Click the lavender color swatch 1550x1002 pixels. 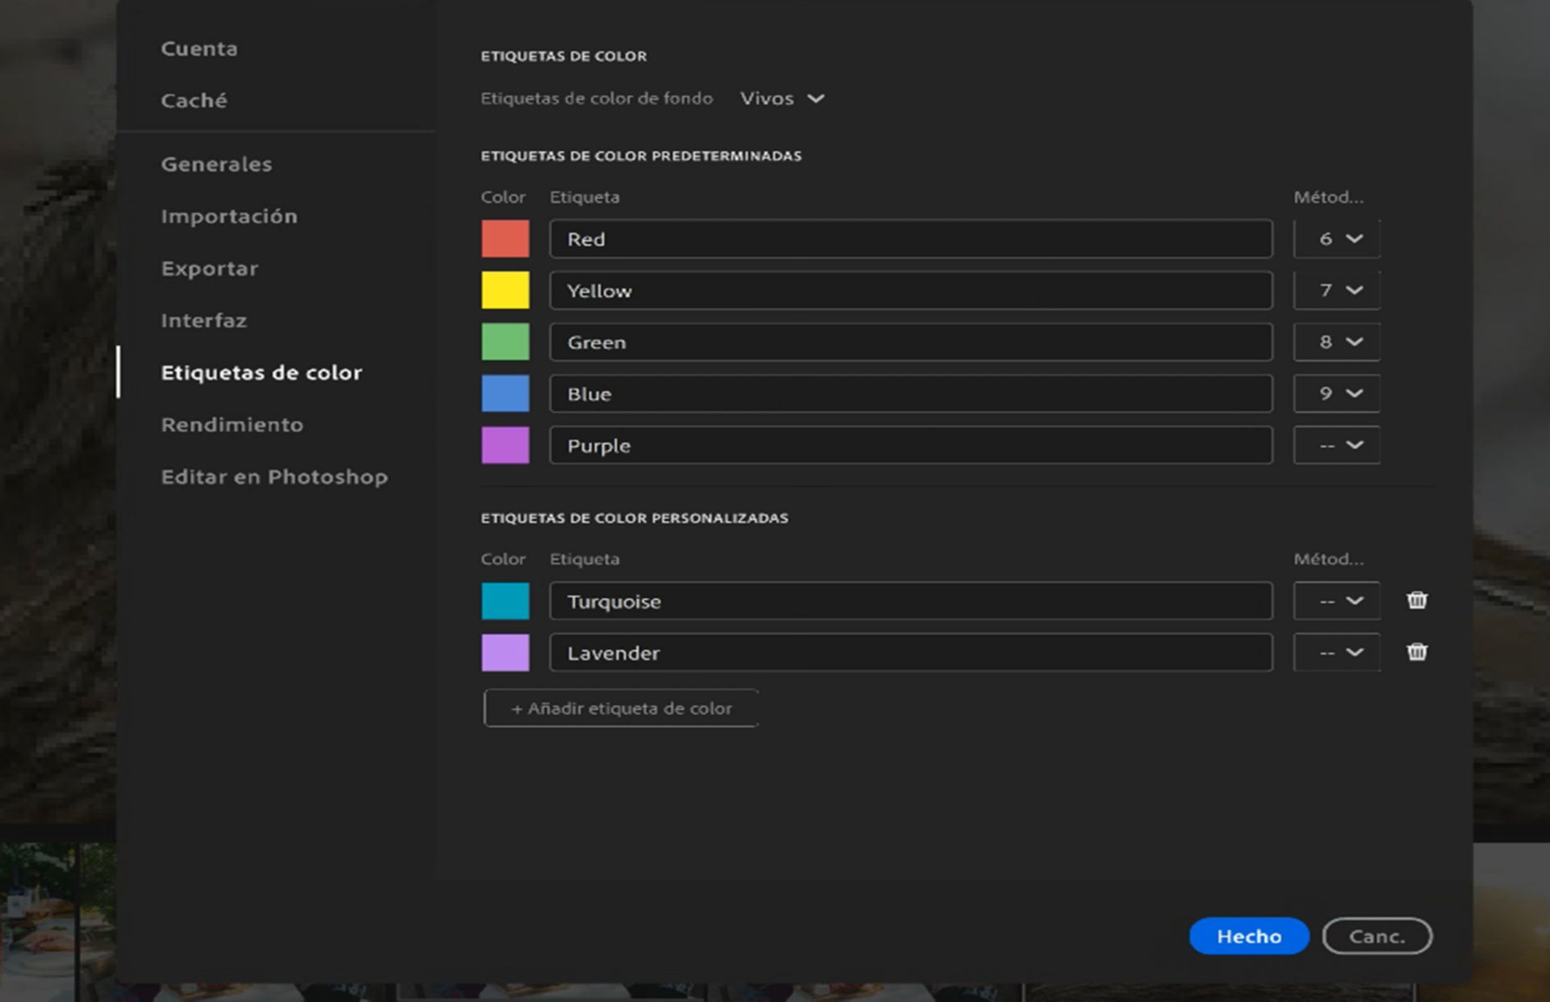point(505,653)
